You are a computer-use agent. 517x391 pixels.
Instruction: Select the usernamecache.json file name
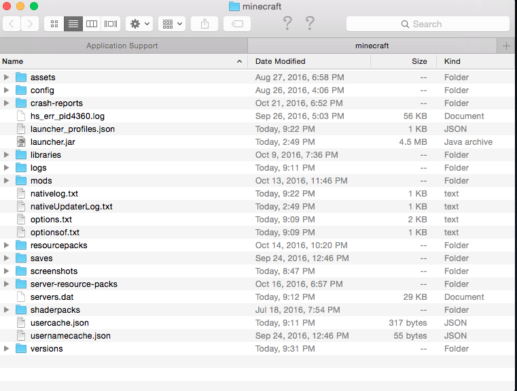(x=71, y=335)
